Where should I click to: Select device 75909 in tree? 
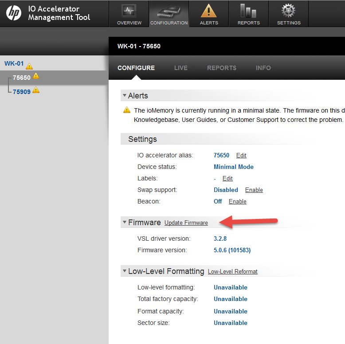[x=22, y=92]
